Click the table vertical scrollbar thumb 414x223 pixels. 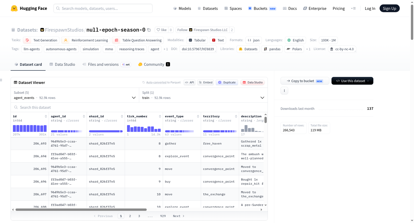[x=265, y=120]
